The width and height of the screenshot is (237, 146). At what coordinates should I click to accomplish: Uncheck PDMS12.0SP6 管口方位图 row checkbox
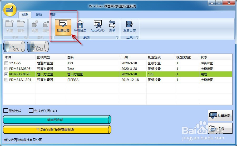coord(6,74)
